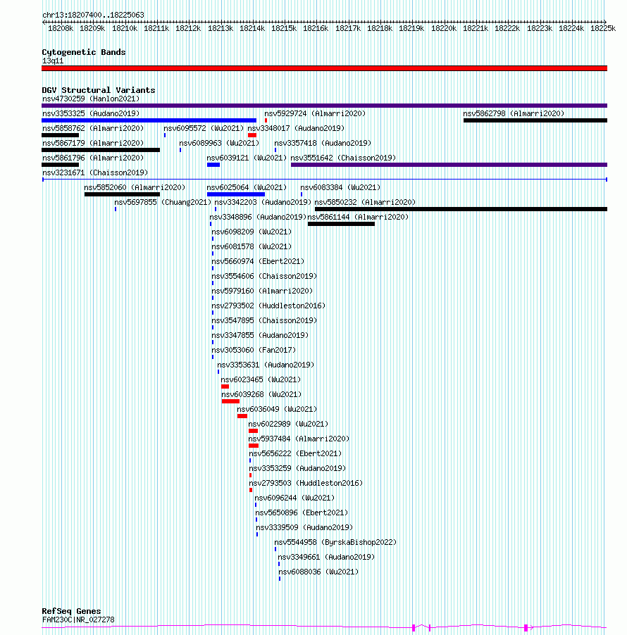Image resolution: width=627 pixels, height=635 pixels.
Task: Open nsv3348017 (Audano2019) variant
Action: click(x=297, y=128)
